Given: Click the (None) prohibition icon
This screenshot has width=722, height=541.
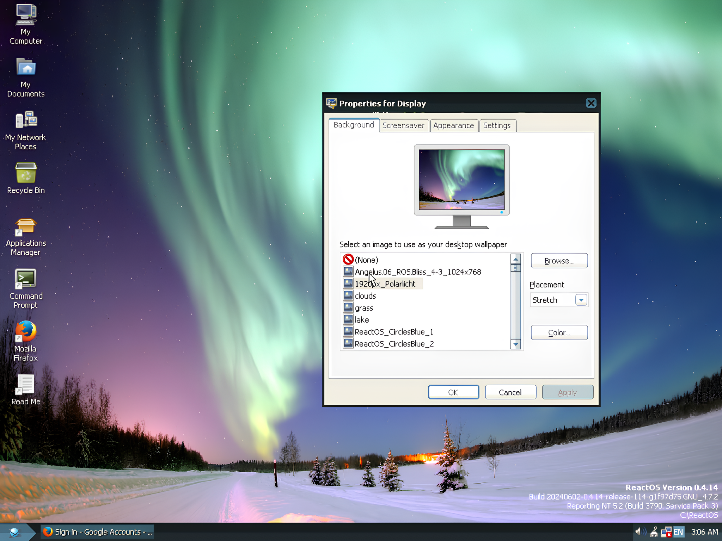Looking at the screenshot, I should coord(348,260).
